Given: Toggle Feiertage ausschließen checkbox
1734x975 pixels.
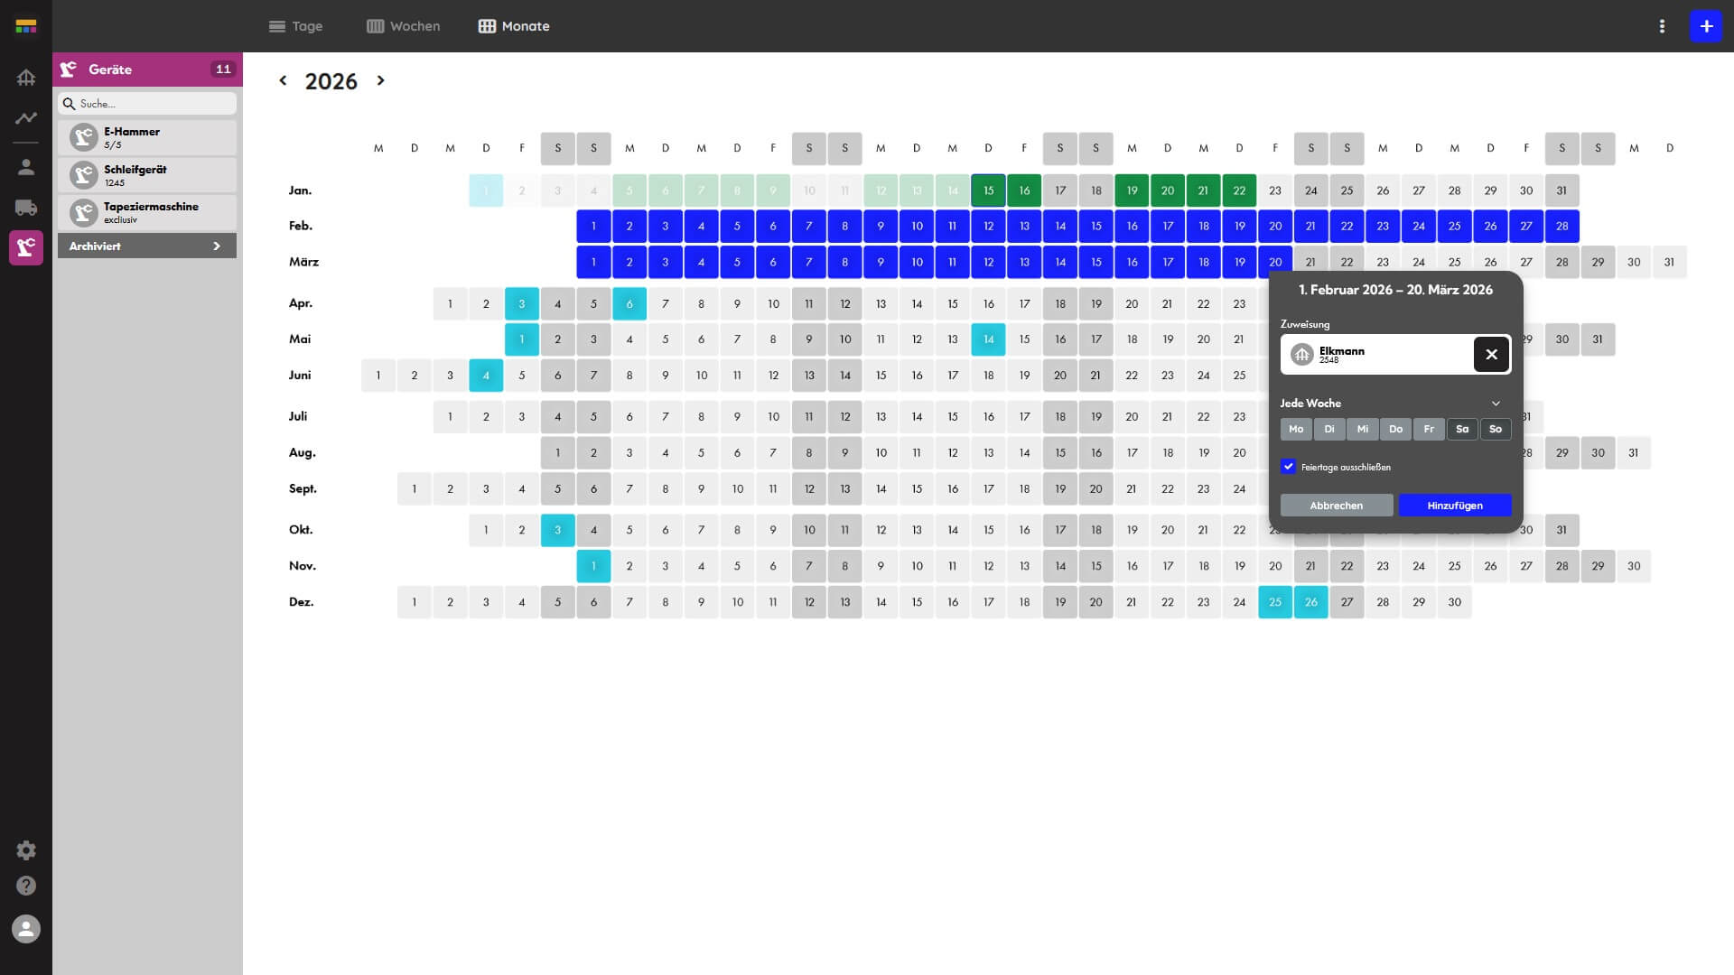Looking at the screenshot, I should coord(1289,467).
